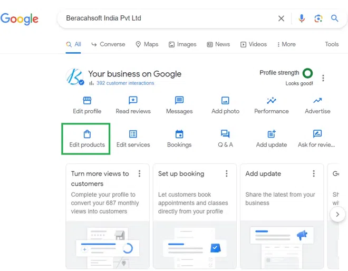Viewport: 348px width, 271px height.
Task: Switch to the Videos tab
Action: tap(254, 44)
